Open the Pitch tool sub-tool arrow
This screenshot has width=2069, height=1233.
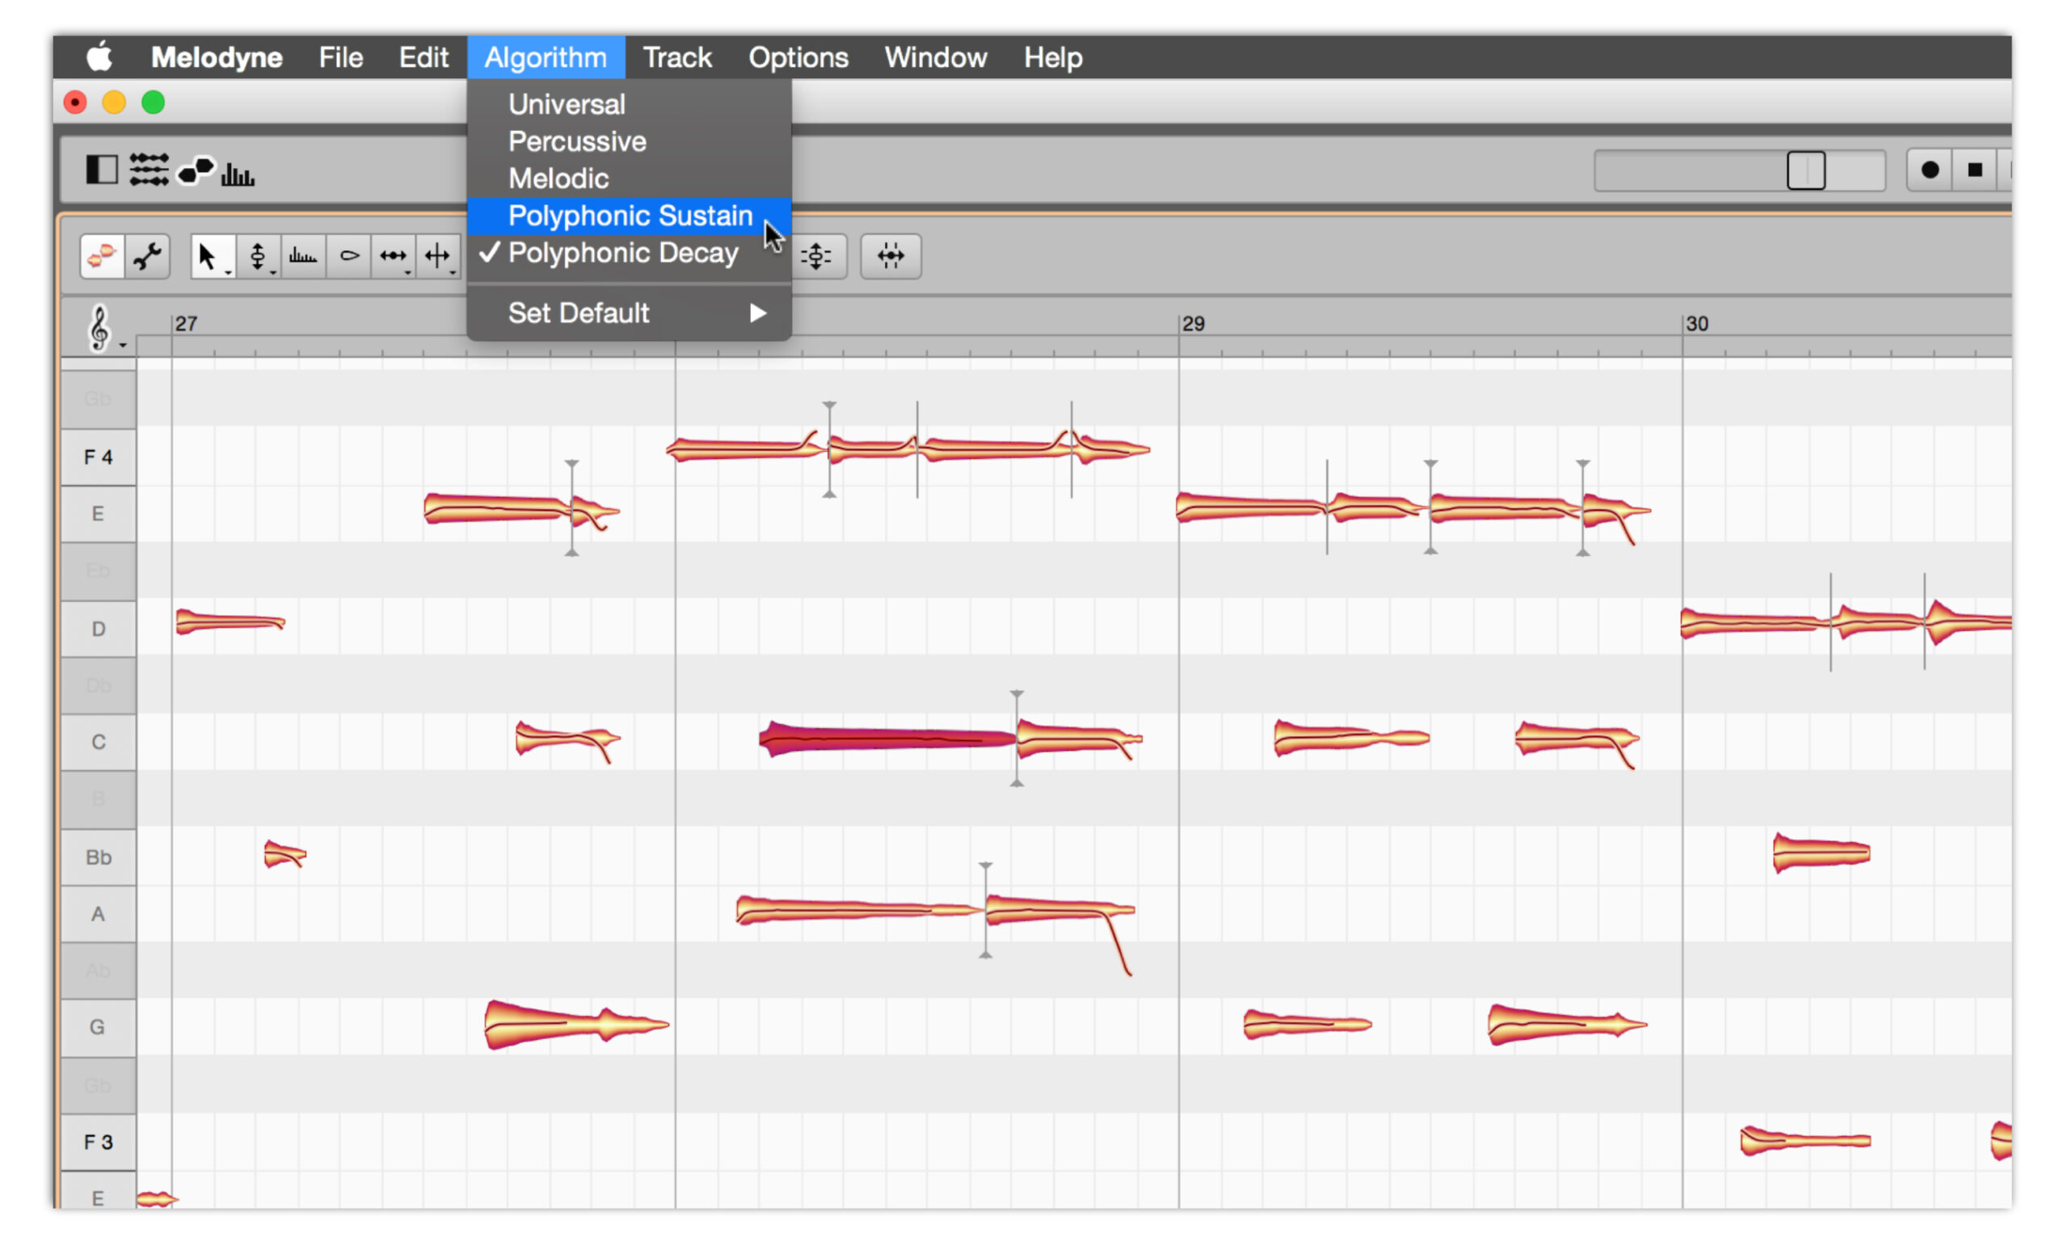click(272, 271)
